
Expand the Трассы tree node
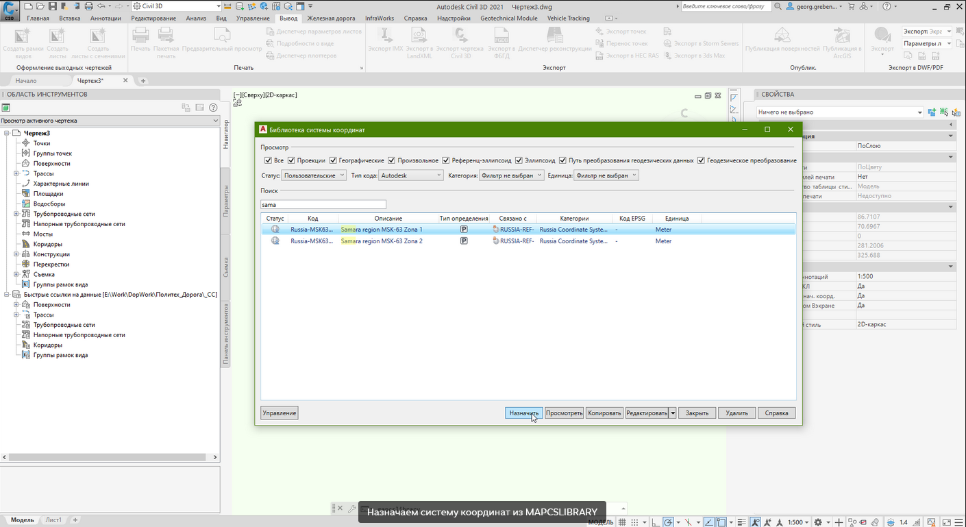(x=16, y=173)
